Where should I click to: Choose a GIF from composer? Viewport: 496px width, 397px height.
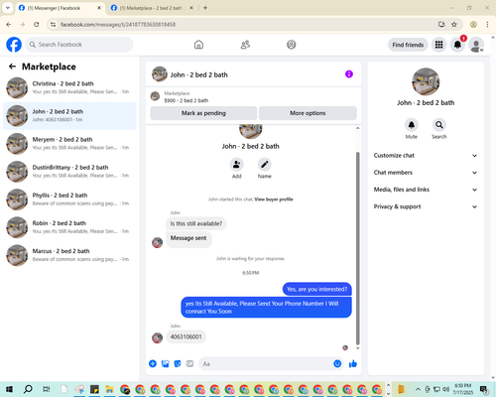tap(189, 364)
